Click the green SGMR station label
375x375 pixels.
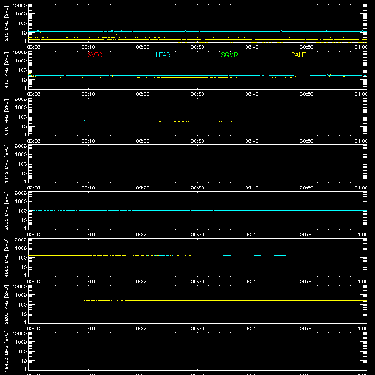229,55
